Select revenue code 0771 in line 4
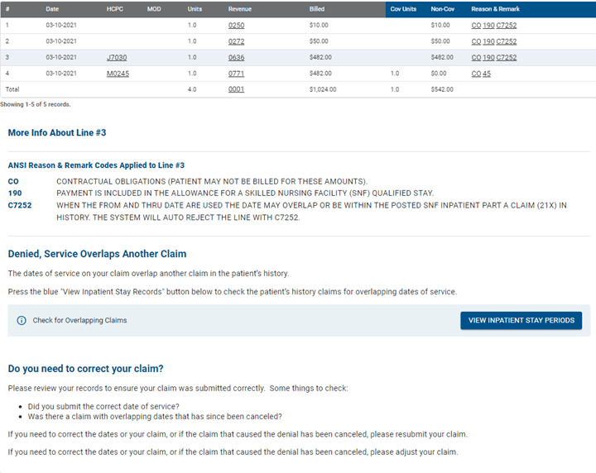Image resolution: width=596 pixels, height=473 pixels. 236,73
